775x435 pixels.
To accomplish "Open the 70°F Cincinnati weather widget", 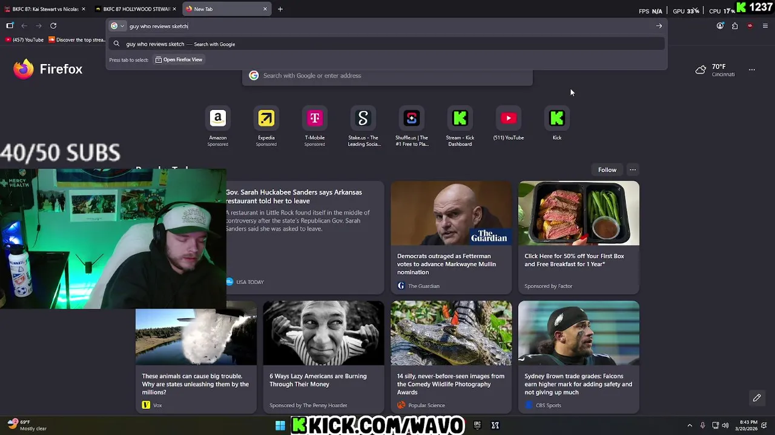I will [x=715, y=70].
